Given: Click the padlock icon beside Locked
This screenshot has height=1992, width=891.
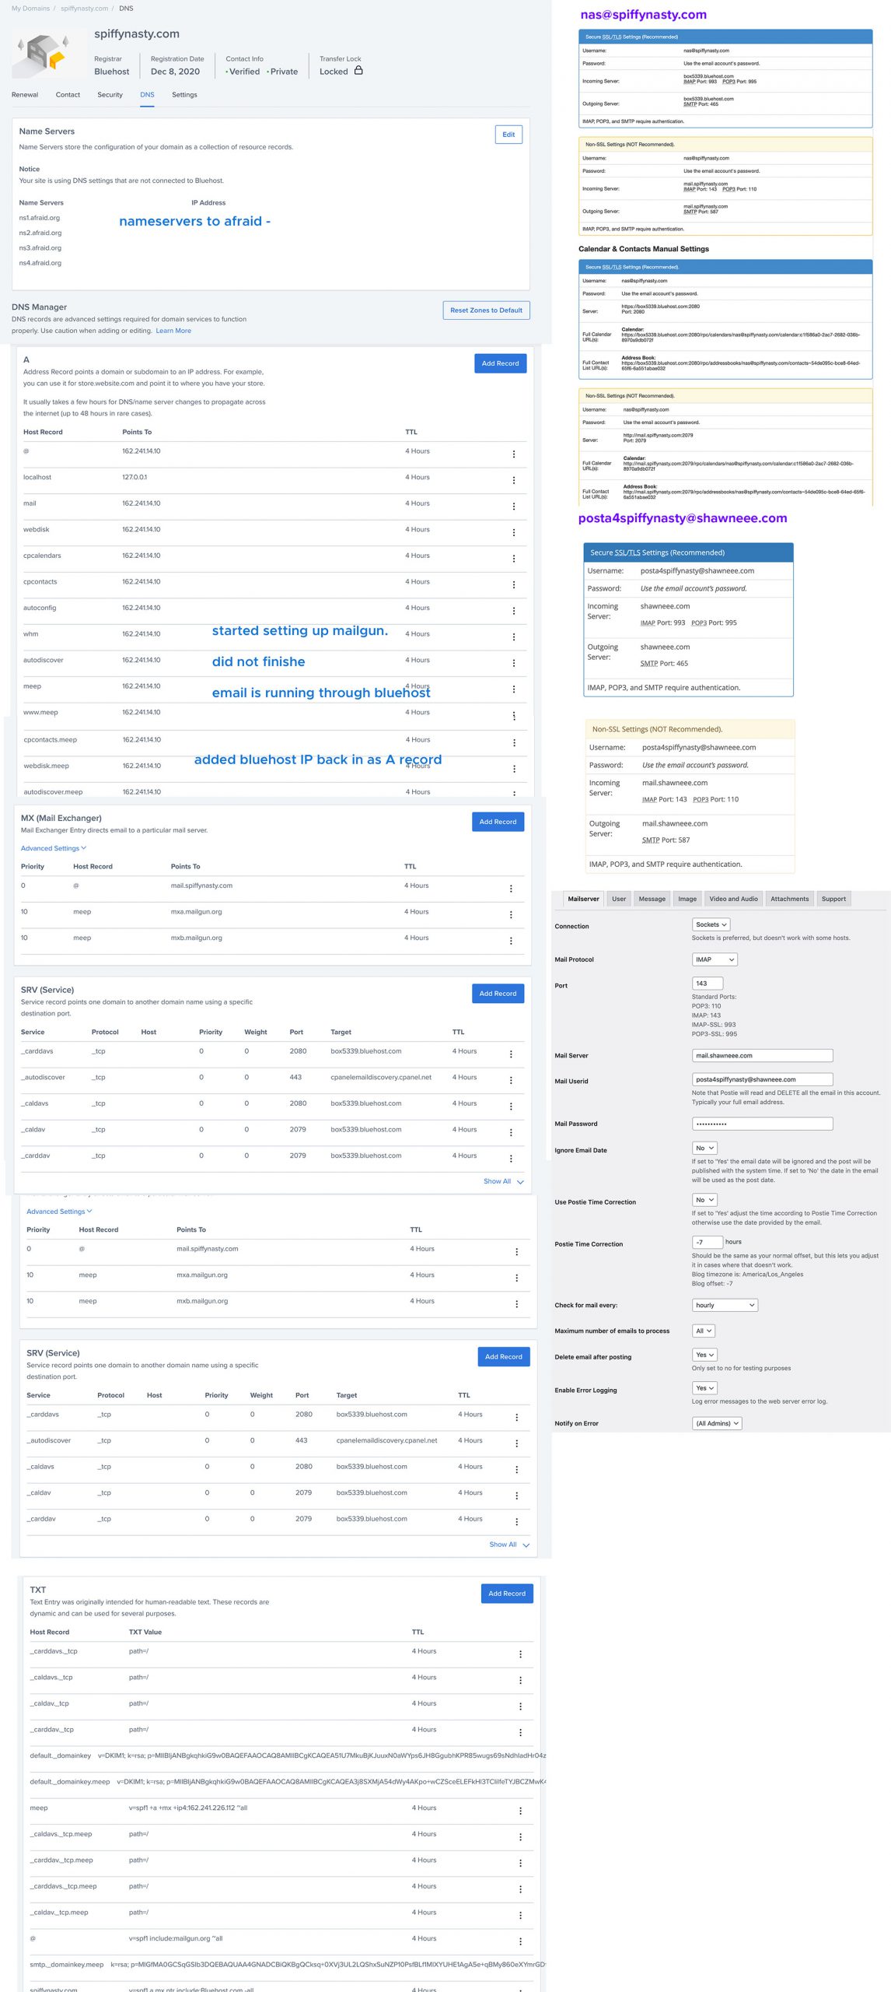Looking at the screenshot, I should [358, 70].
